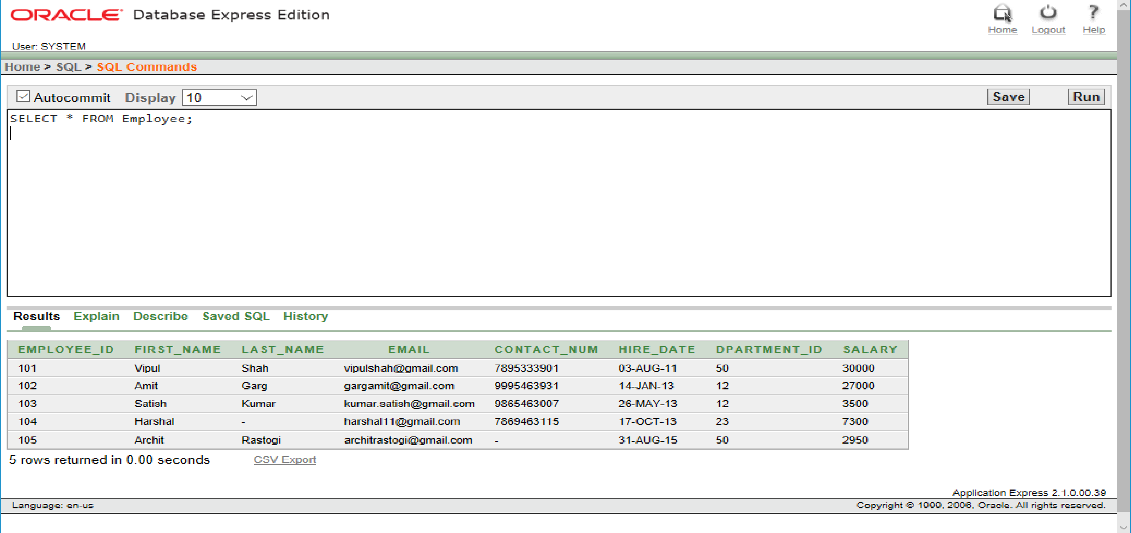1131x533 pixels.
Task: Click the CSV Export link
Action: coord(285,459)
